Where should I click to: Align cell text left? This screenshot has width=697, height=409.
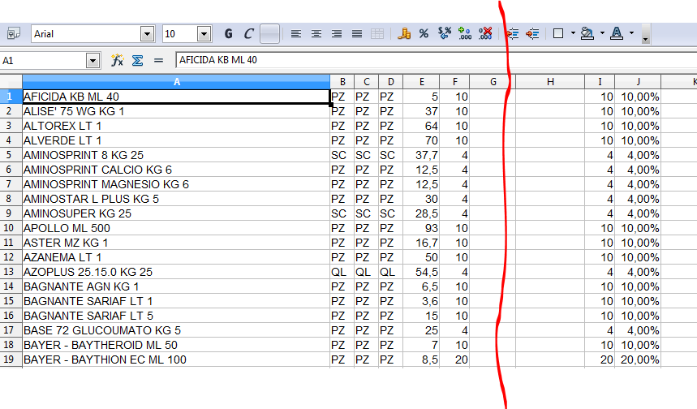295,34
